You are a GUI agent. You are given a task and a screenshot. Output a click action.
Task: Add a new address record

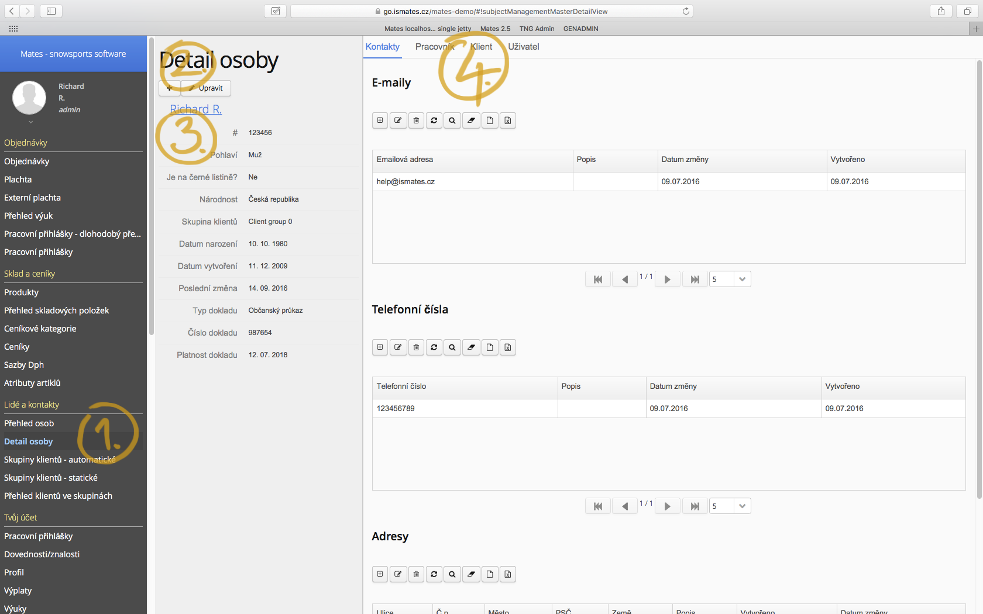coord(380,574)
